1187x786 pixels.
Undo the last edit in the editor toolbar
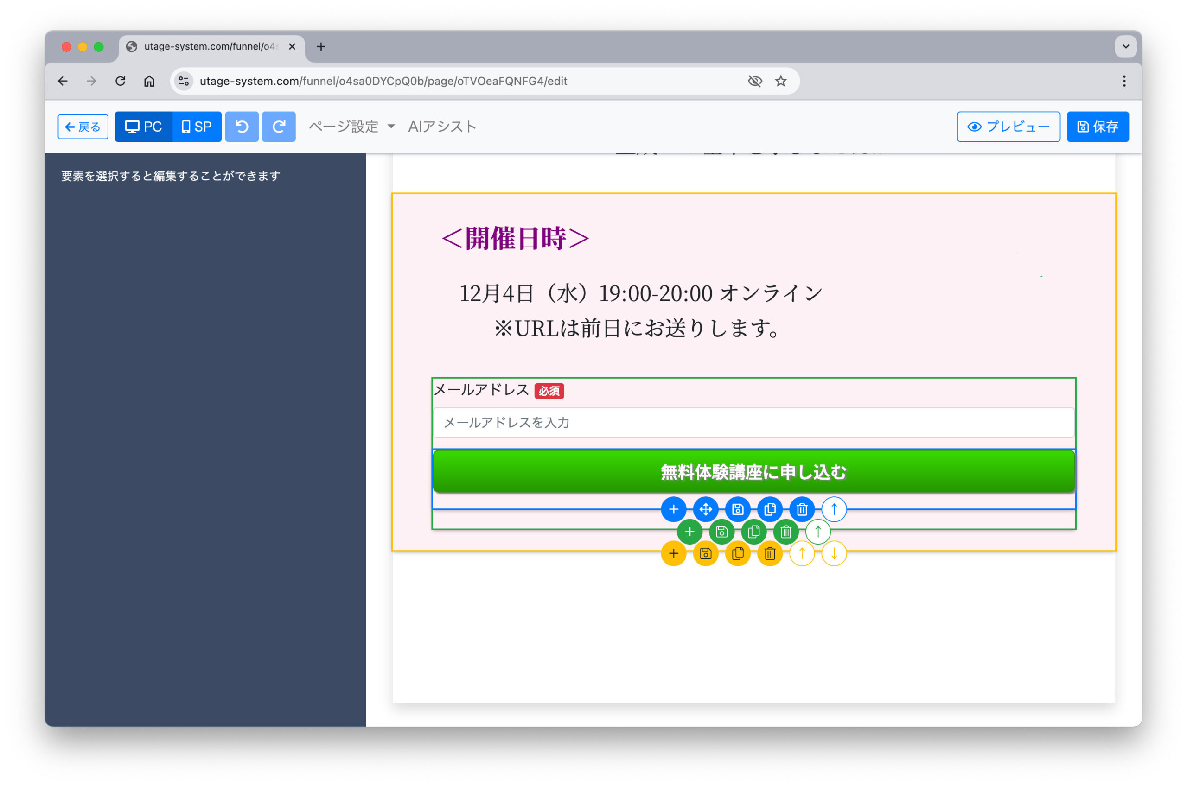[x=242, y=127]
